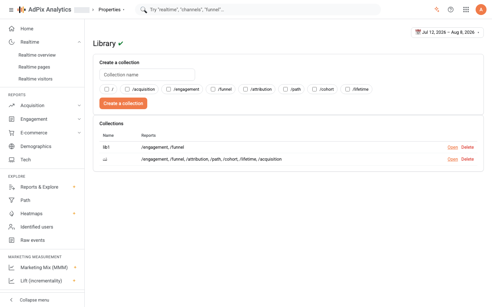Click the E-commerce cart icon
492x307 pixels.
click(12, 133)
